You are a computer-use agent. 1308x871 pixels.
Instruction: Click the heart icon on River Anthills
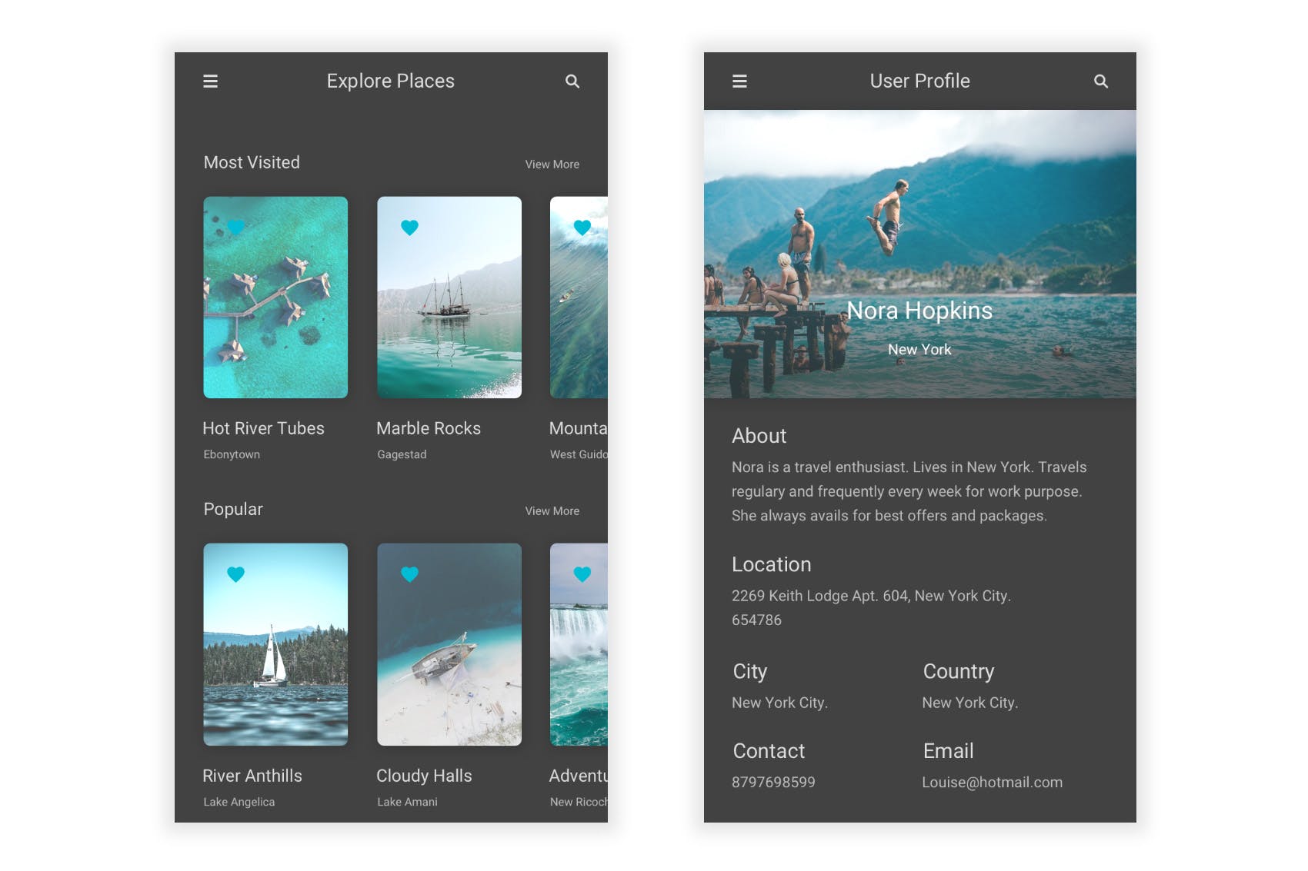tap(235, 573)
